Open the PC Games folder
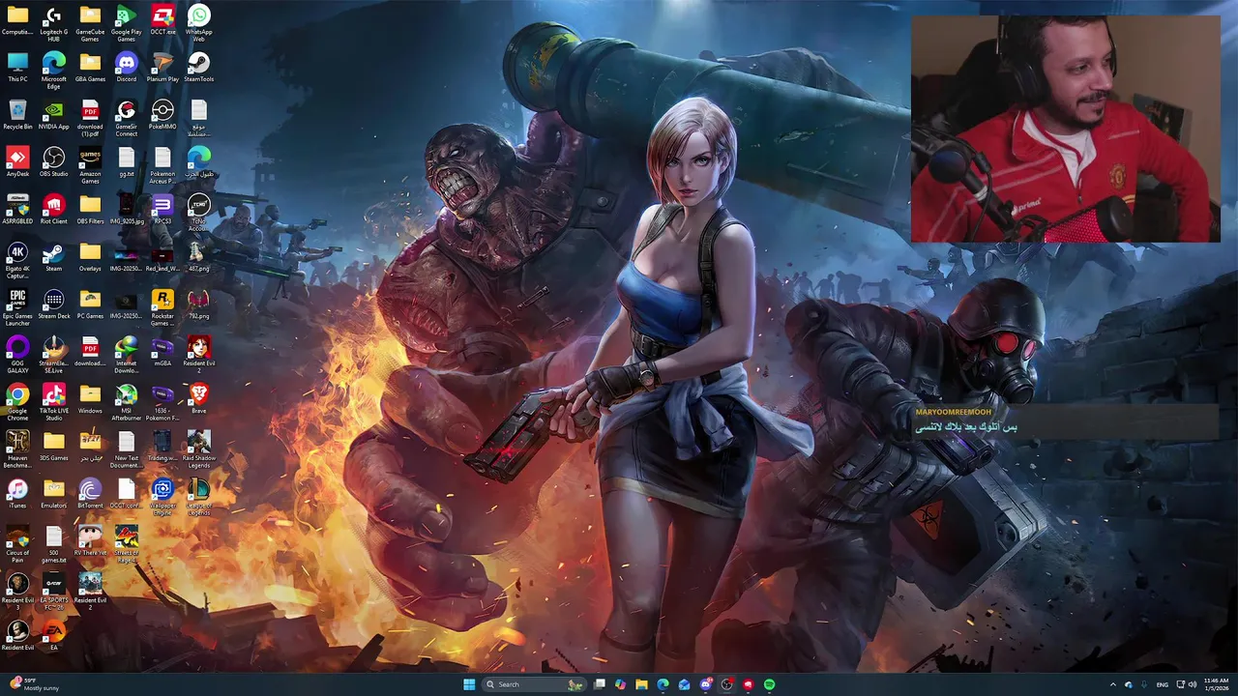Screen dimensions: 1238x696 [x=90, y=304]
